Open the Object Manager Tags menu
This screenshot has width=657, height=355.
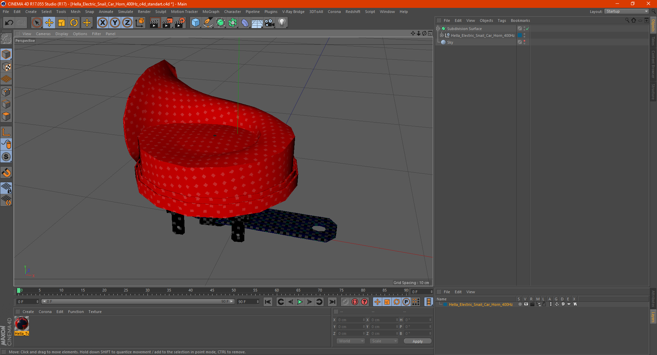click(x=502, y=20)
